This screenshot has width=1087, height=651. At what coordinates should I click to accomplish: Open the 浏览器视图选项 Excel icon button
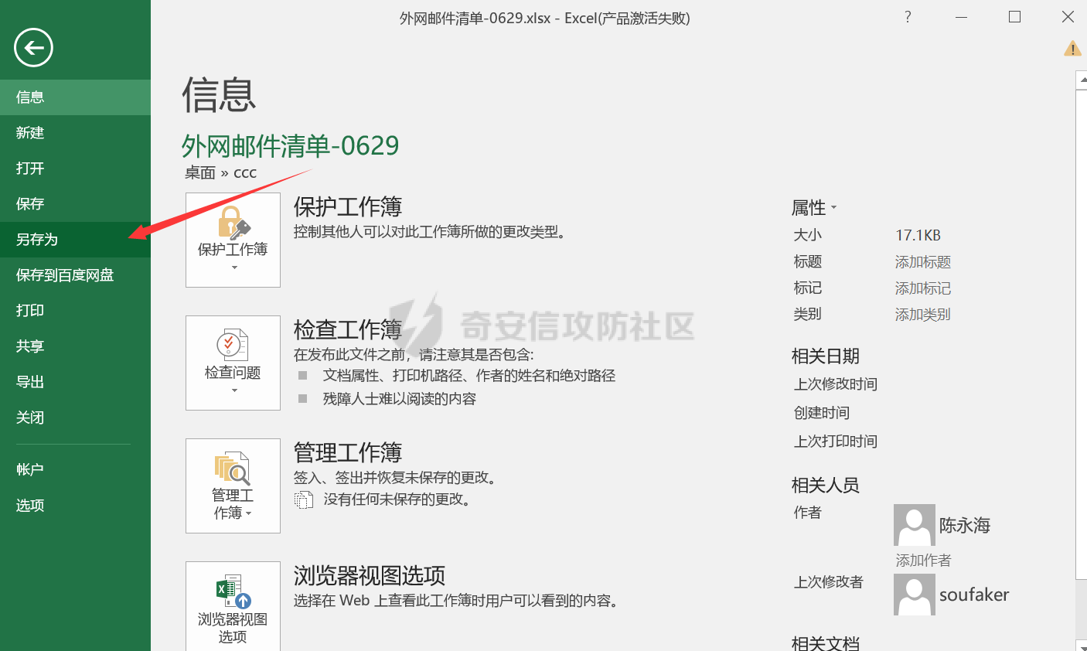point(233,606)
